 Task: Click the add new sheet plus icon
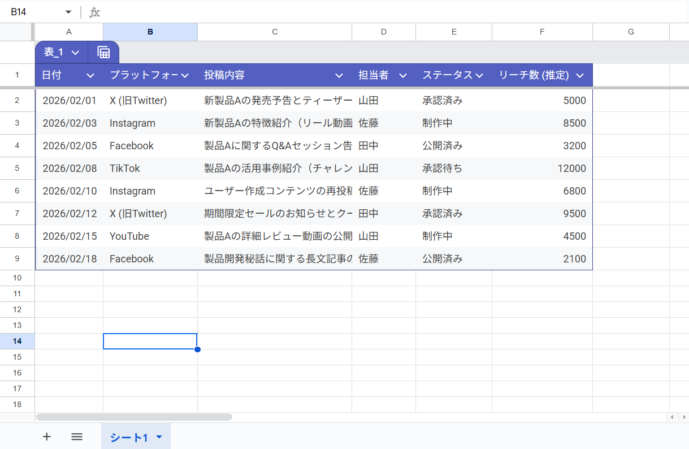tap(47, 437)
